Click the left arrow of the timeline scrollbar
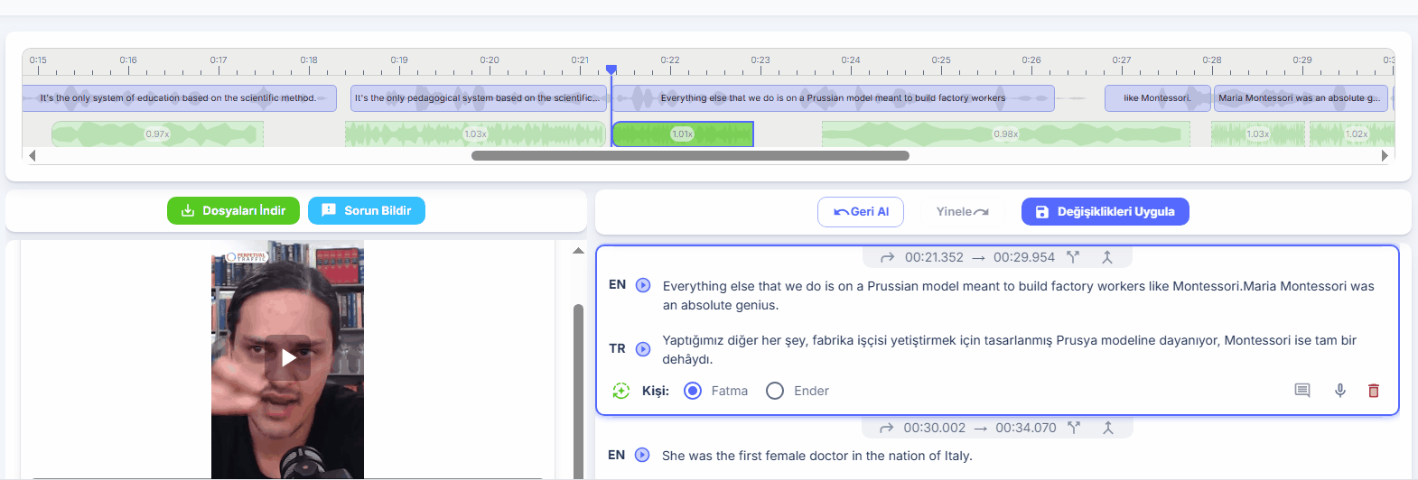The width and height of the screenshot is (1418, 480). tap(33, 155)
